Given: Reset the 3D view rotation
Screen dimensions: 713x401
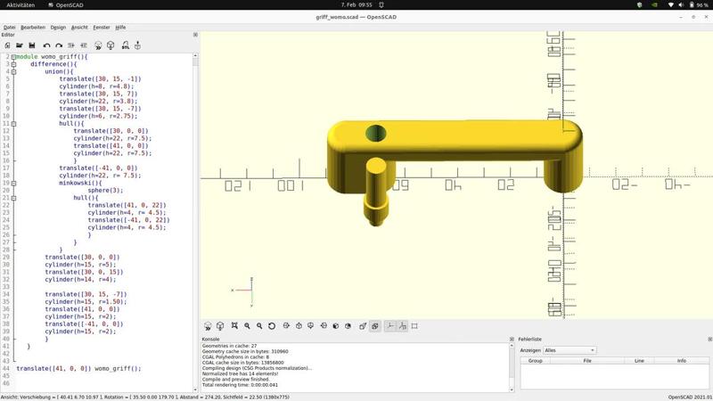Looking at the screenshot, I should pos(272,326).
